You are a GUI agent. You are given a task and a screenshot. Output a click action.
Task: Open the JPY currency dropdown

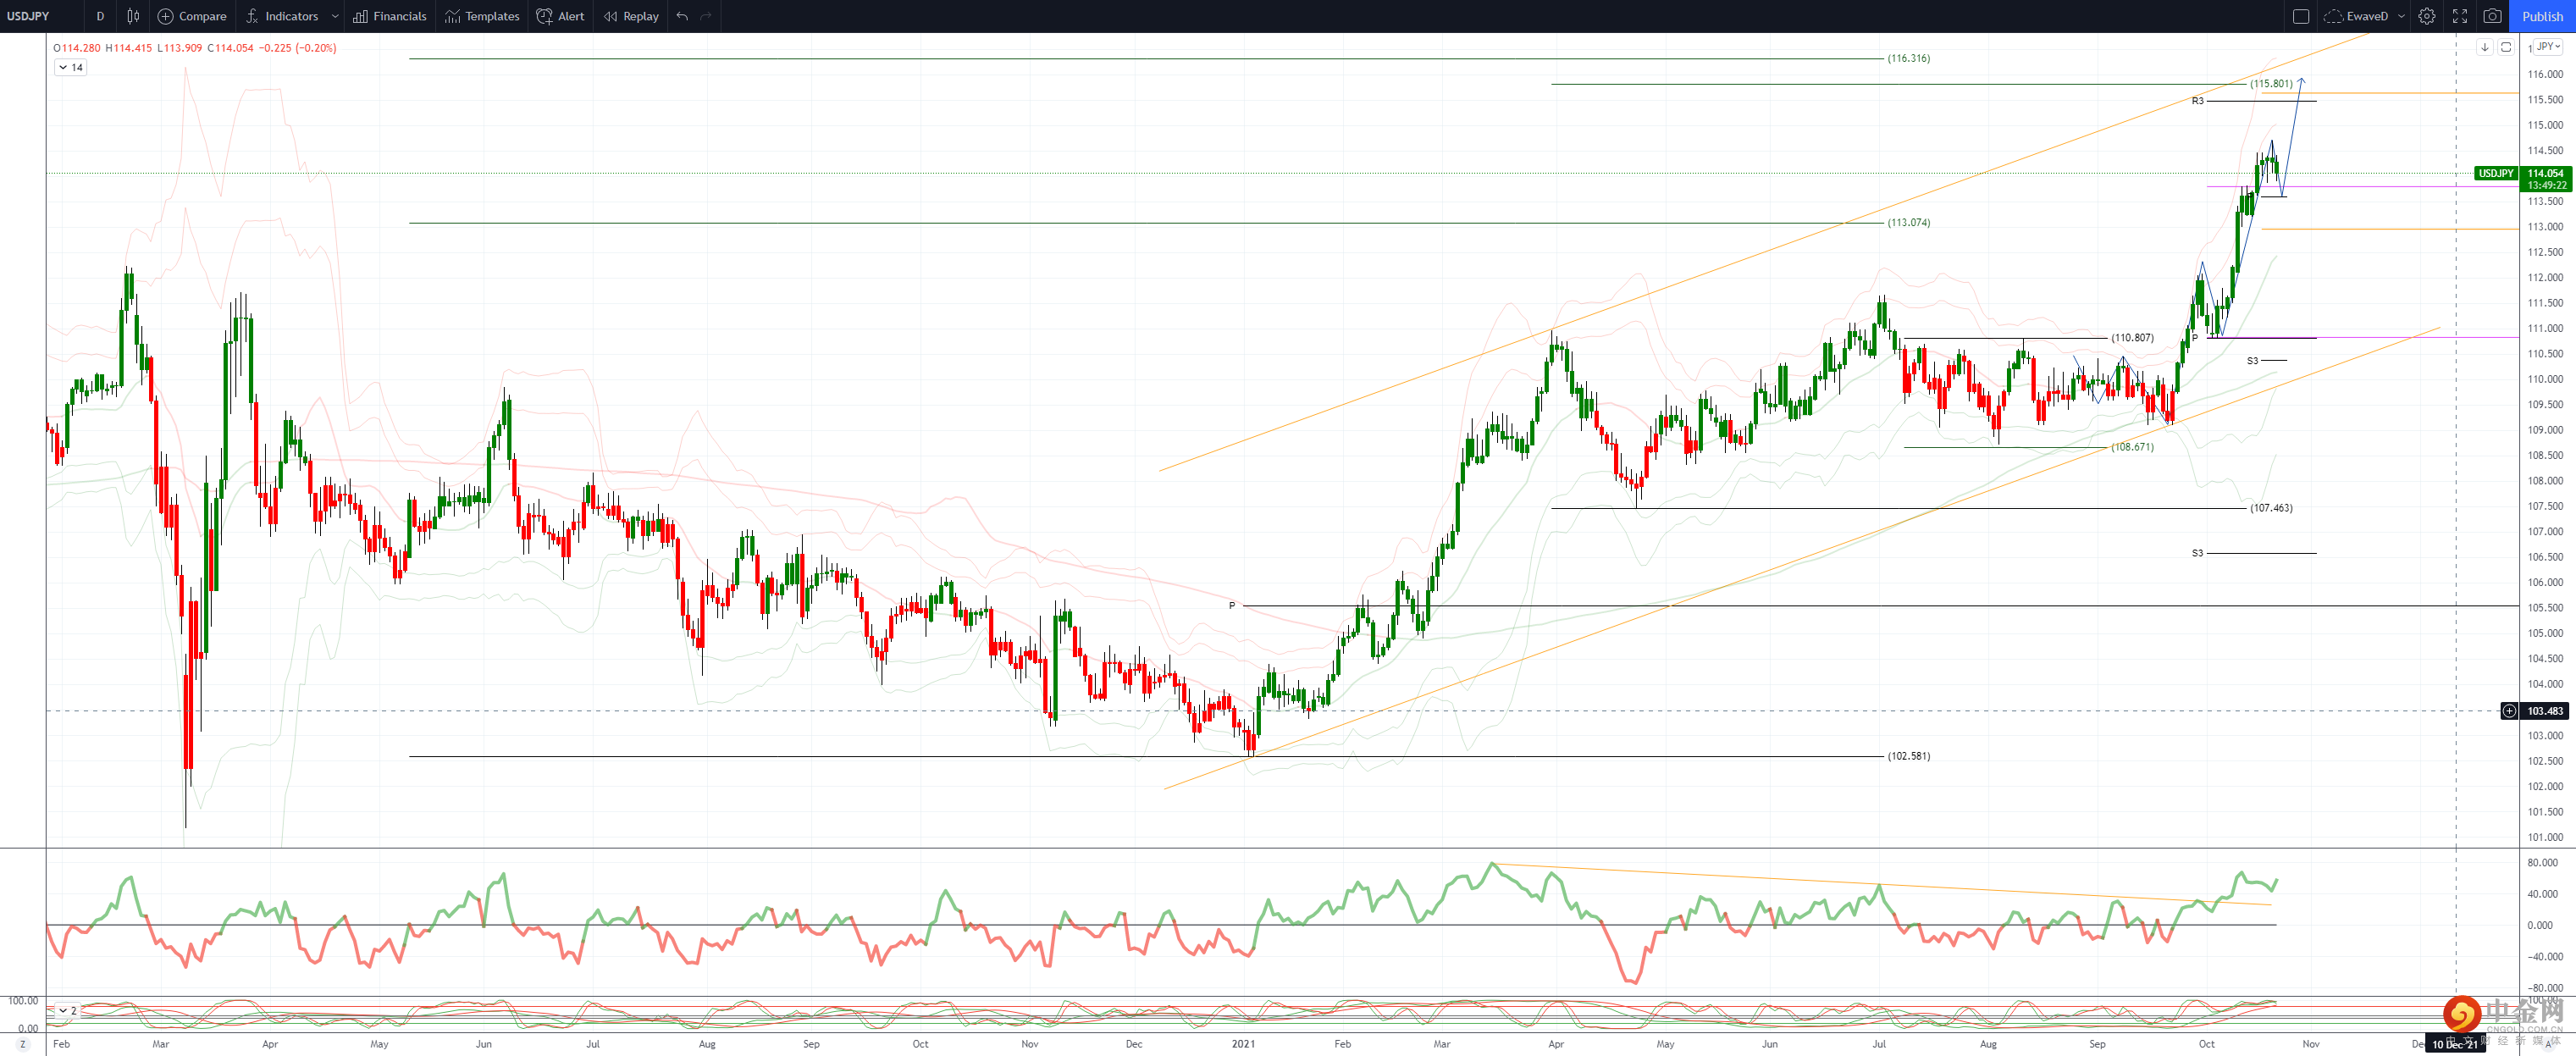click(x=2548, y=46)
